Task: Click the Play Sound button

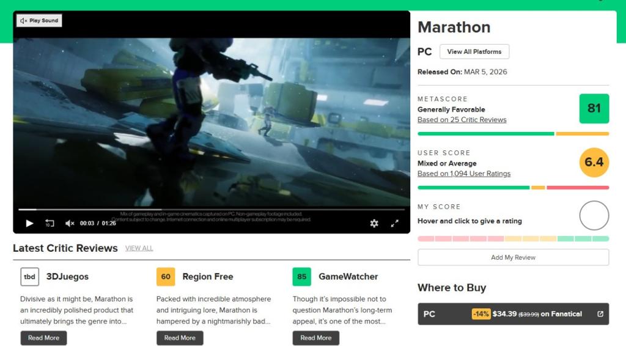Action: [39, 21]
